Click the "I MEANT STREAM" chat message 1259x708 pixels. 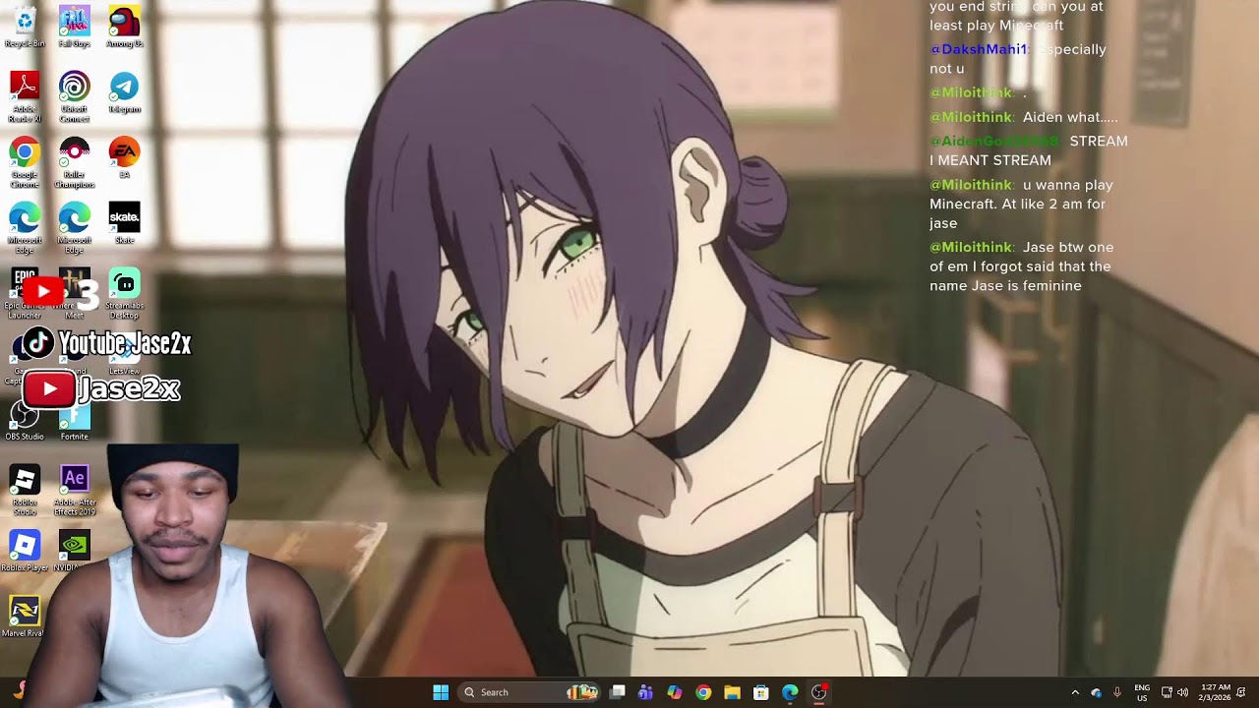[990, 160]
